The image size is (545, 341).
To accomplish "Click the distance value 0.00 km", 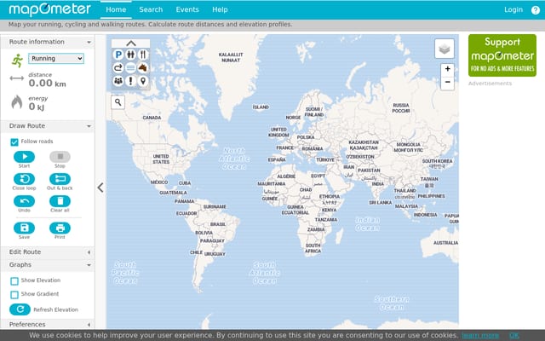I will (x=48, y=84).
